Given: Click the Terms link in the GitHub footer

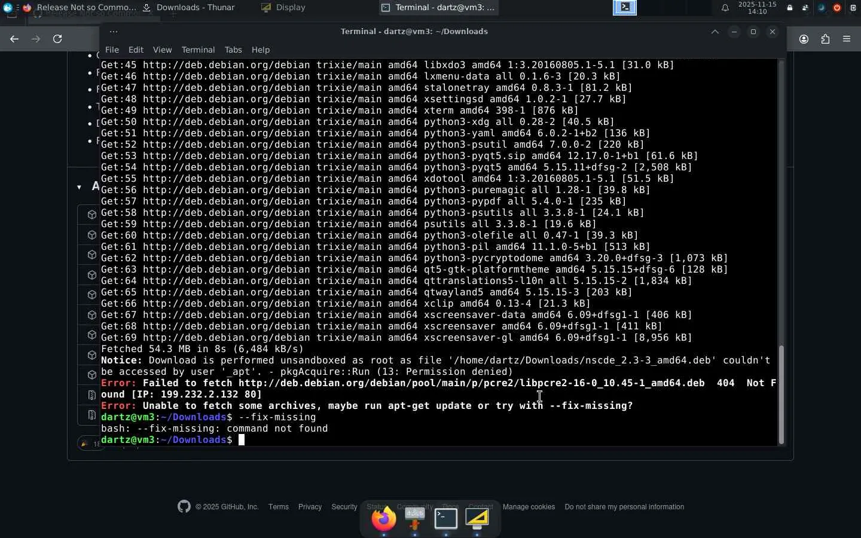Looking at the screenshot, I should [279, 507].
